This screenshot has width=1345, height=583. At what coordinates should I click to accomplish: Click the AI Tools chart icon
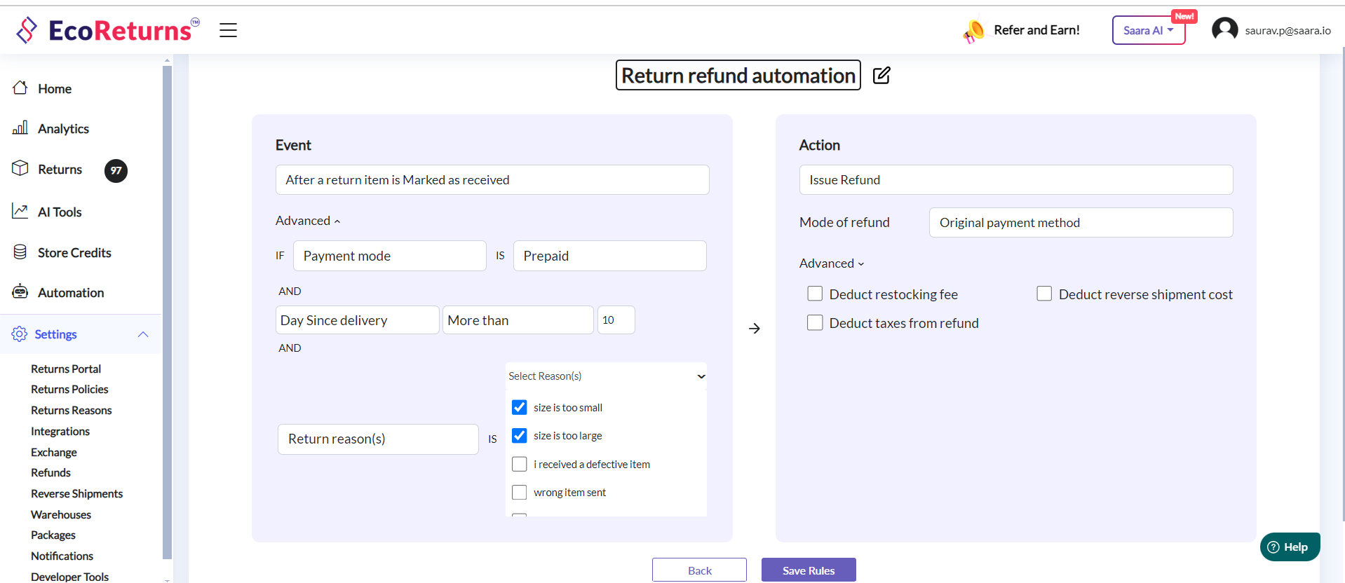[20, 212]
